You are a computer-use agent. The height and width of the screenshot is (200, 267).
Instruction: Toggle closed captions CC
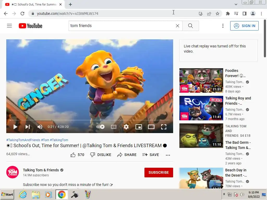tap(114, 127)
